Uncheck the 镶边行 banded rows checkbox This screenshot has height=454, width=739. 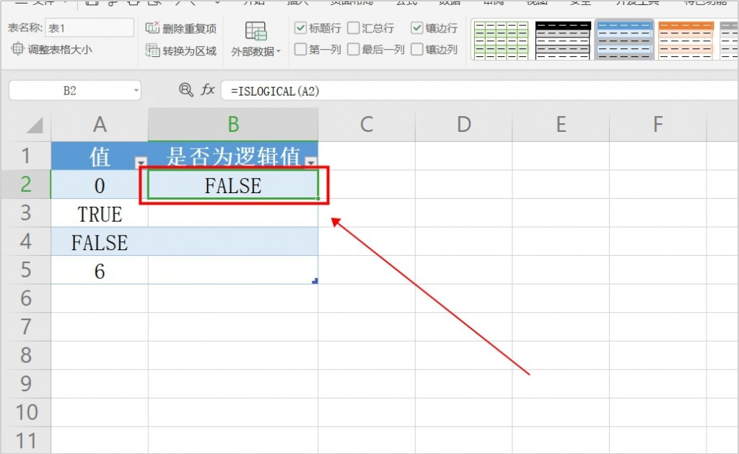click(x=416, y=28)
